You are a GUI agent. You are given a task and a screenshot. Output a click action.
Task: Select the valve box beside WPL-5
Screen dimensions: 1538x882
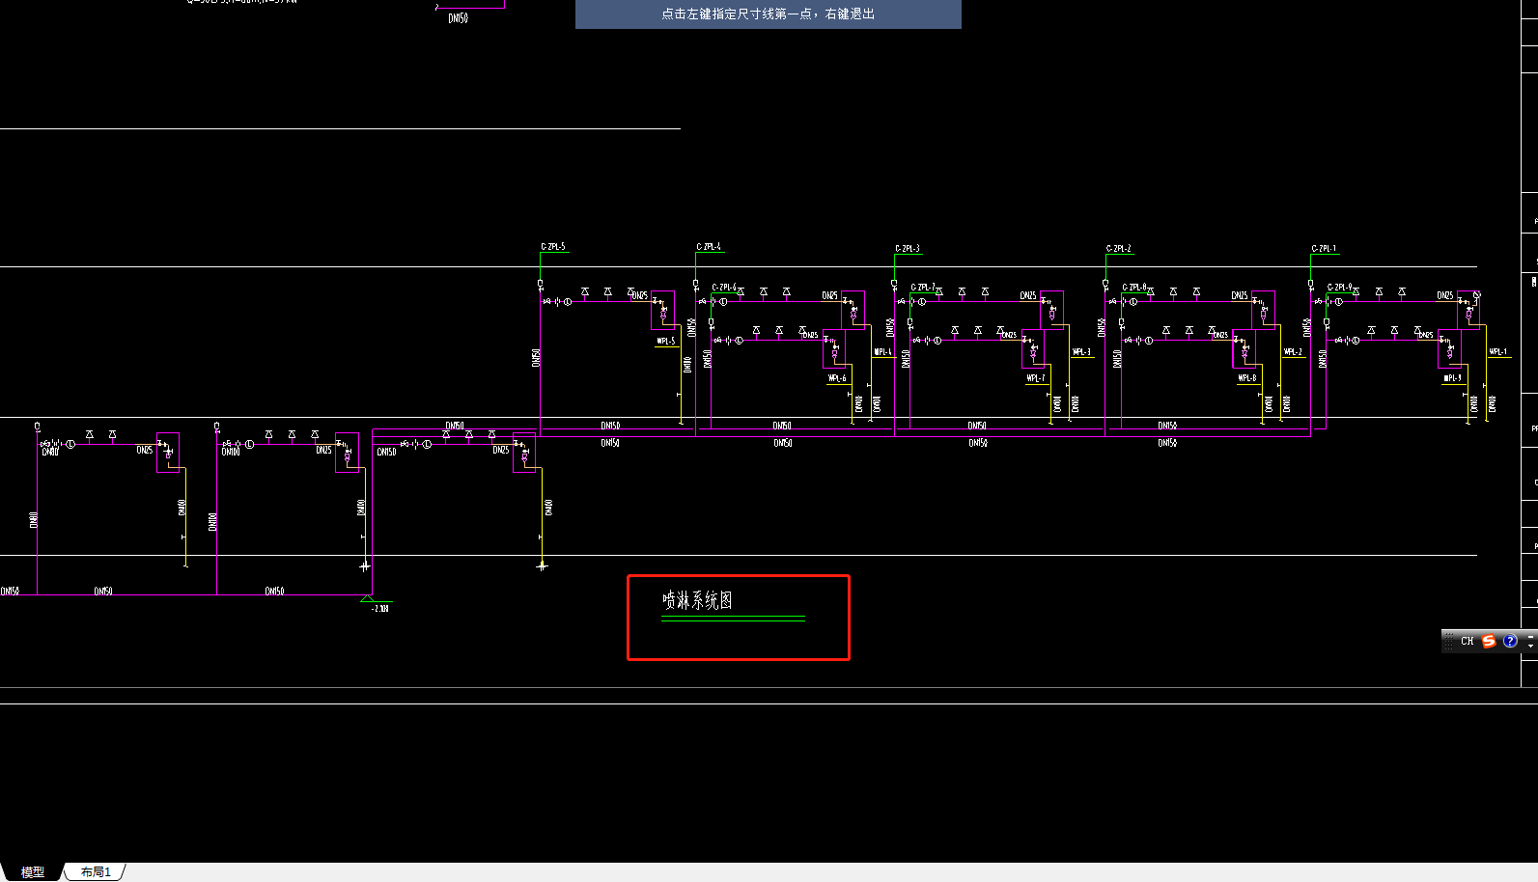(x=663, y=311)
